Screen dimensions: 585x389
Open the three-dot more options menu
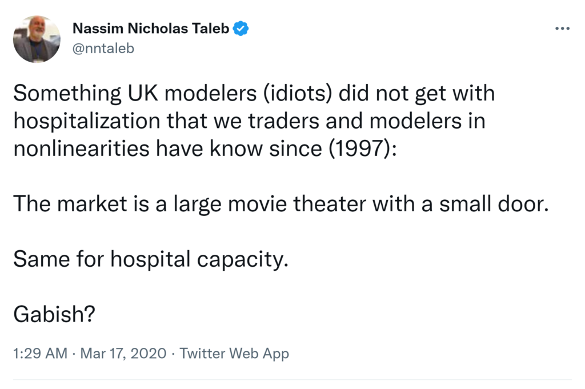(562, 29)
